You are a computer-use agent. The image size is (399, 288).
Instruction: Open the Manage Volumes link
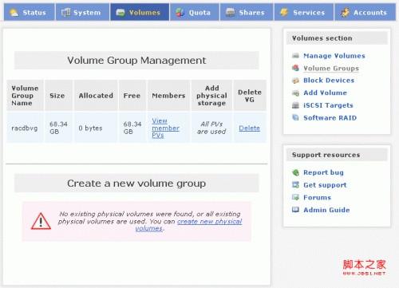pos(334,56)
